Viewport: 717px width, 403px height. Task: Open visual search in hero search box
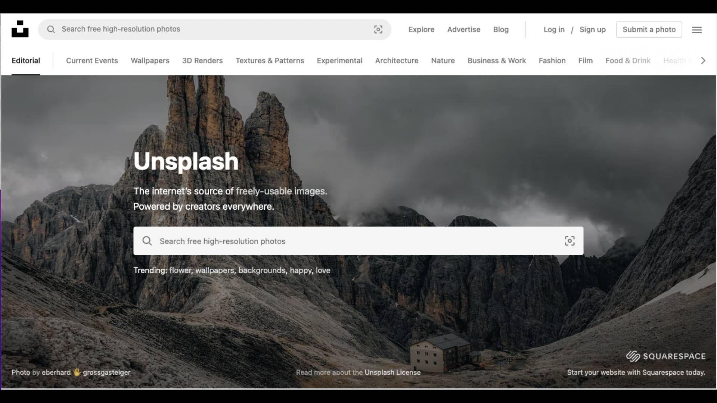point(570,241)
